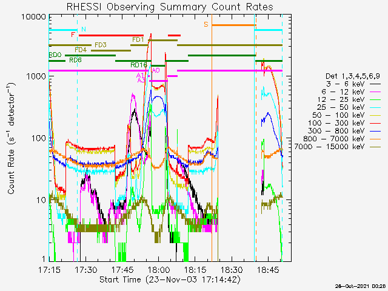The image size is (388, 291).
Task: Click the 'Det 1,3,4,5,6,9' legend header
Action: (x=353, y=76)
